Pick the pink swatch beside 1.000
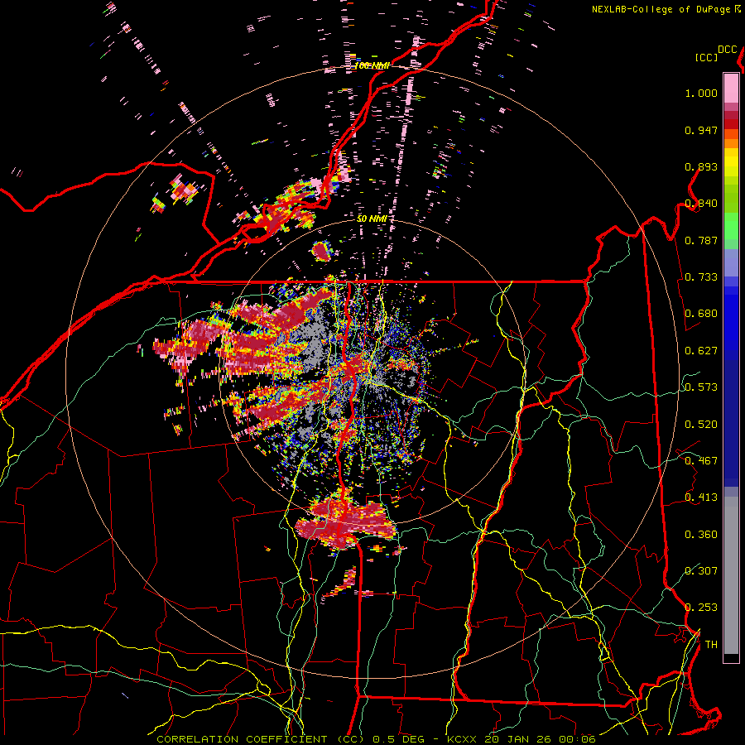Screen dimensions: 745x745 [x=731, y=89]
